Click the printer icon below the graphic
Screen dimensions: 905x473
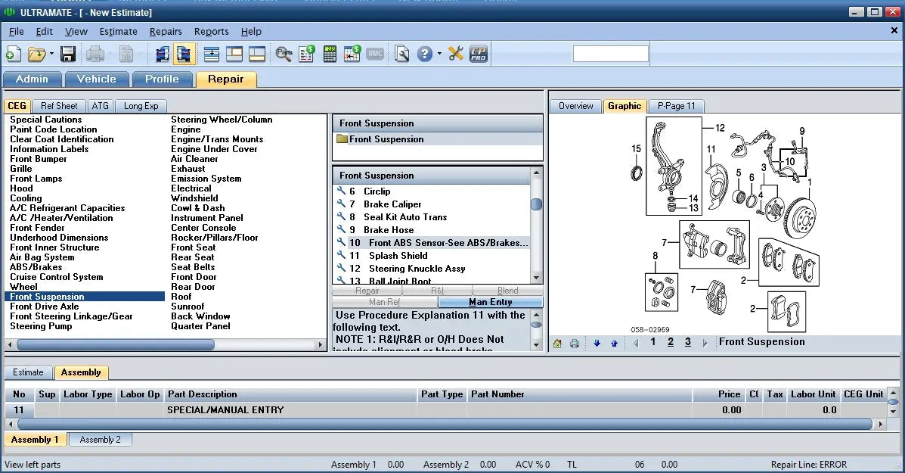[575, 343]
